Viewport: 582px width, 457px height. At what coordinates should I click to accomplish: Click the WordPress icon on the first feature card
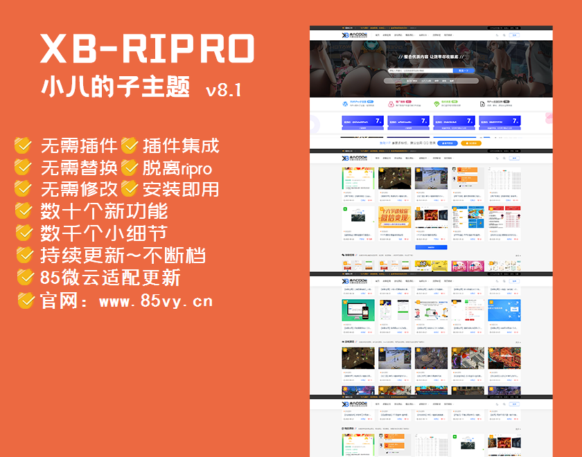tap(344, 102)
